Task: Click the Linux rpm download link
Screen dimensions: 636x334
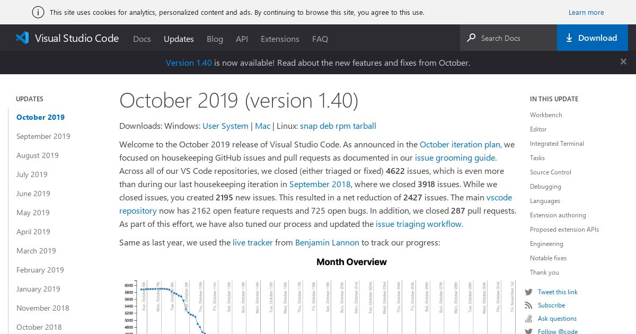Action: tap(343, 126)
